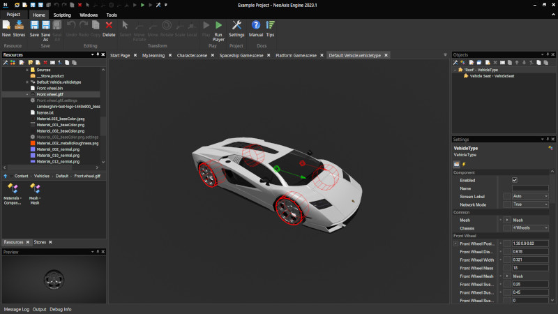The image size is (558, 314).
Task: Pin the Objects panel
Action: point(548,54)
